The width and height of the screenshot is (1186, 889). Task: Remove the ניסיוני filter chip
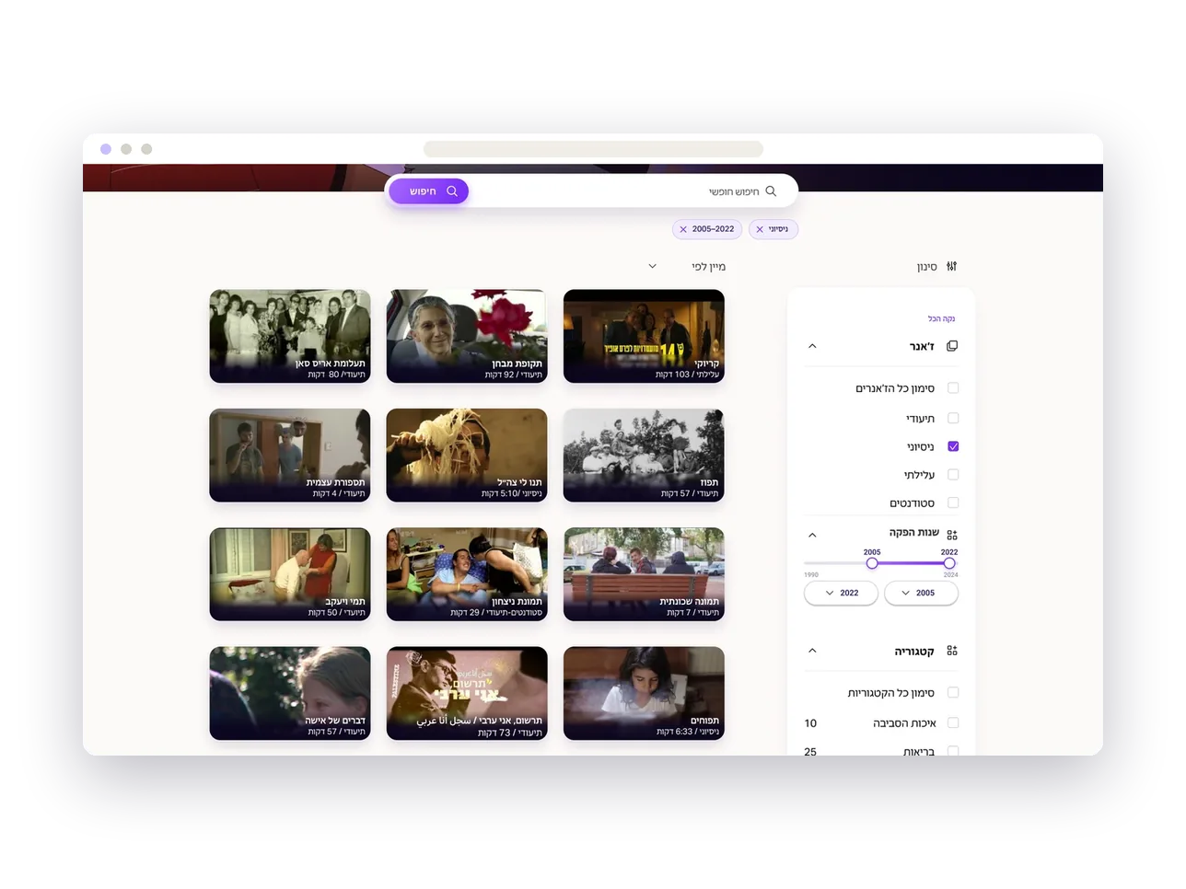760,229
